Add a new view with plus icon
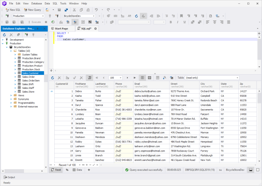Screen dimensions: 262x186 89,170
